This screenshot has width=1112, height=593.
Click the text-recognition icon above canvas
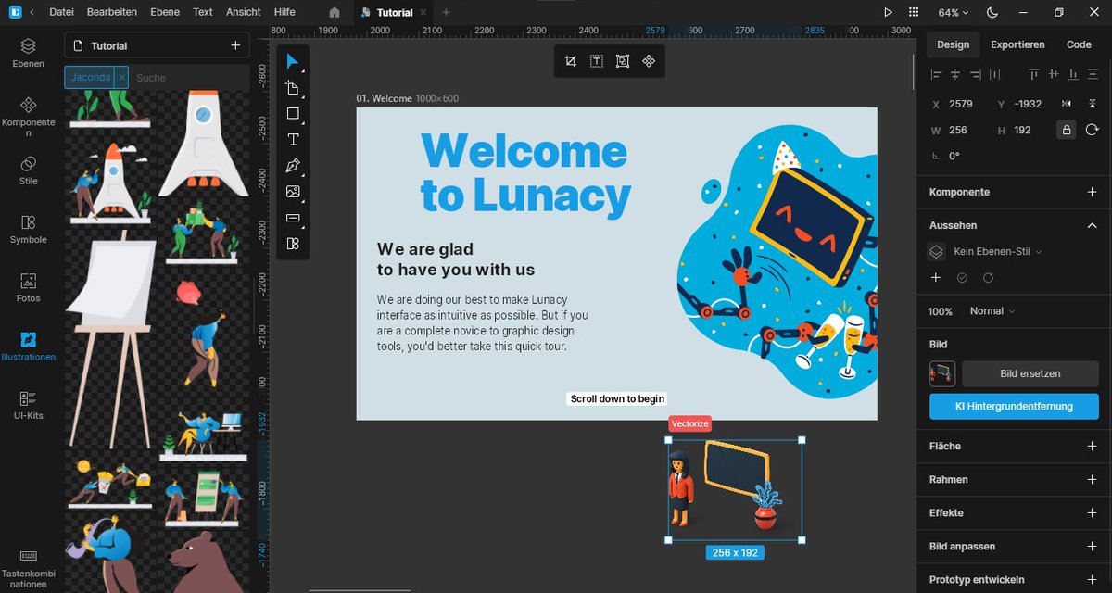(597, 61)
